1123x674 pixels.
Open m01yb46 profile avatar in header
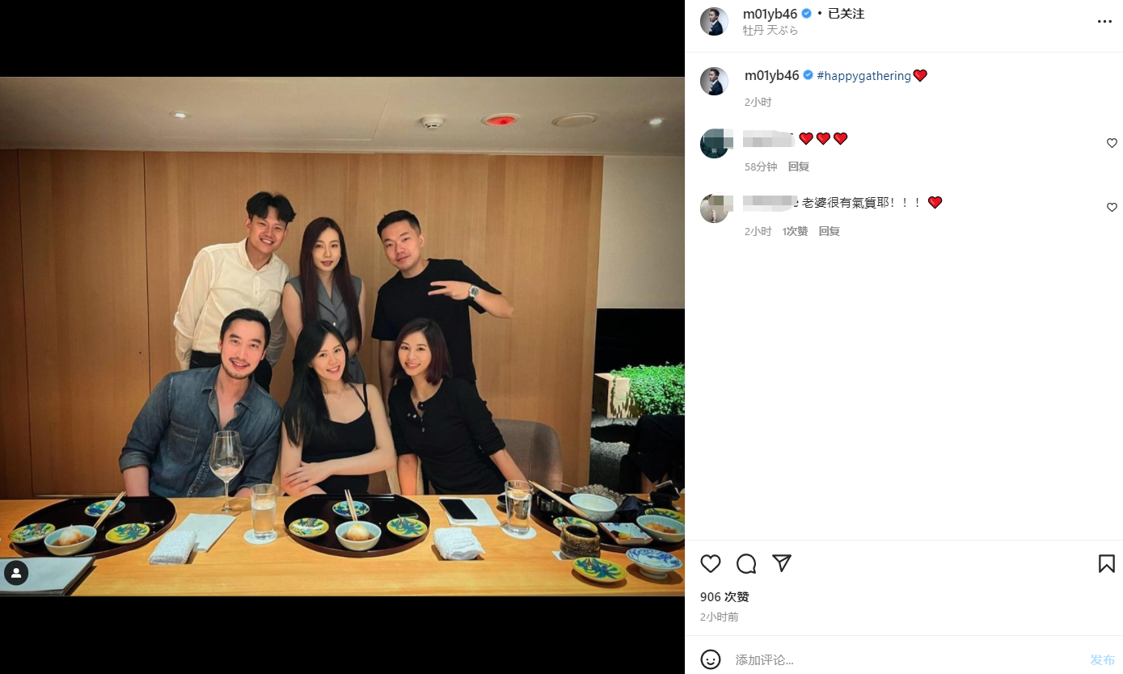coord(714,21)
